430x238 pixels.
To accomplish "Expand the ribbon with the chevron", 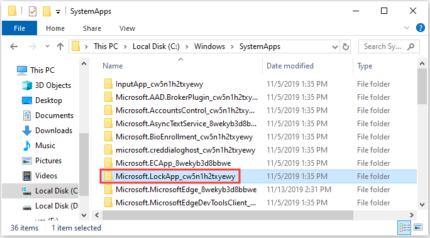I will coord(407,28).
